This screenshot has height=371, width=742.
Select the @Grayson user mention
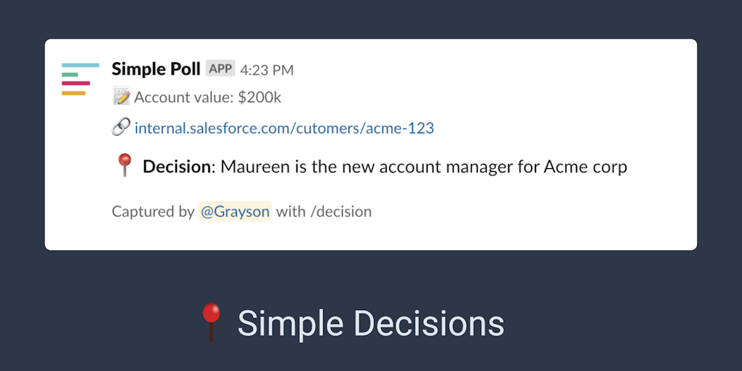click(235, 212)
